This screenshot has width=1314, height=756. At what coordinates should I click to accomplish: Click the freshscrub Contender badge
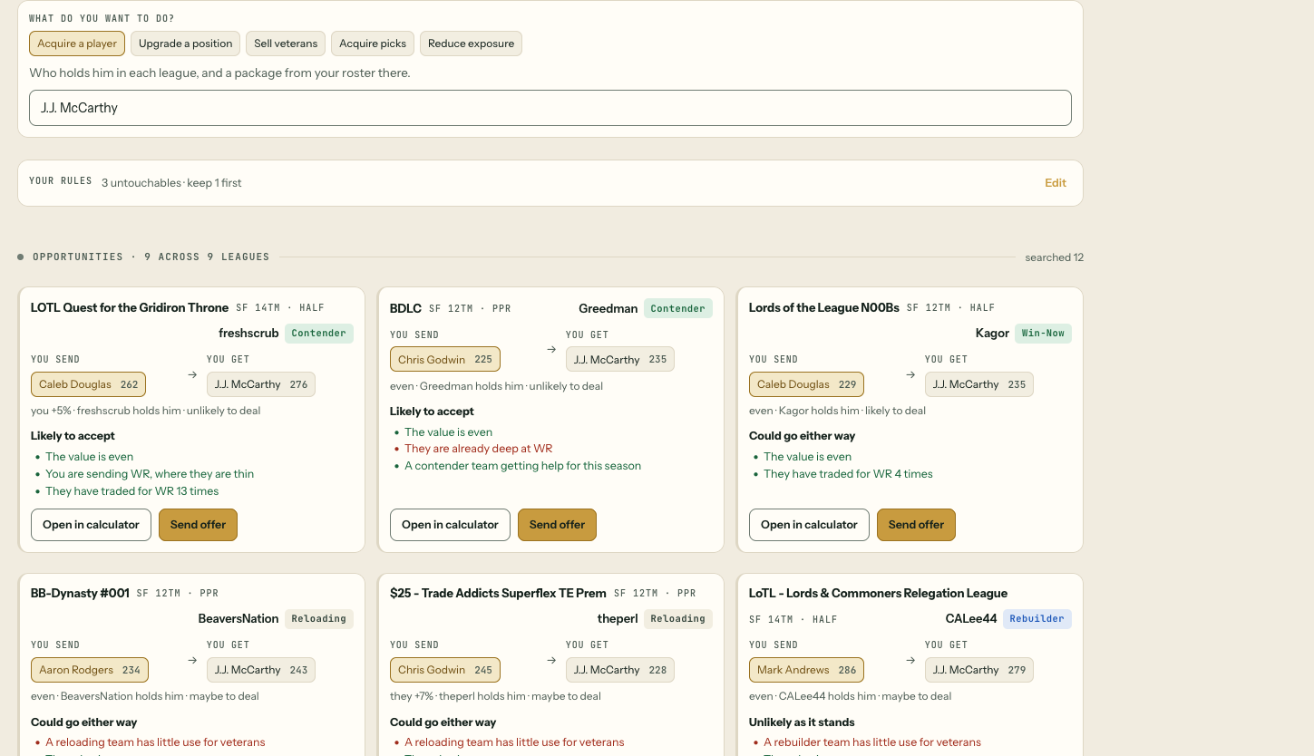pos(319,334)
